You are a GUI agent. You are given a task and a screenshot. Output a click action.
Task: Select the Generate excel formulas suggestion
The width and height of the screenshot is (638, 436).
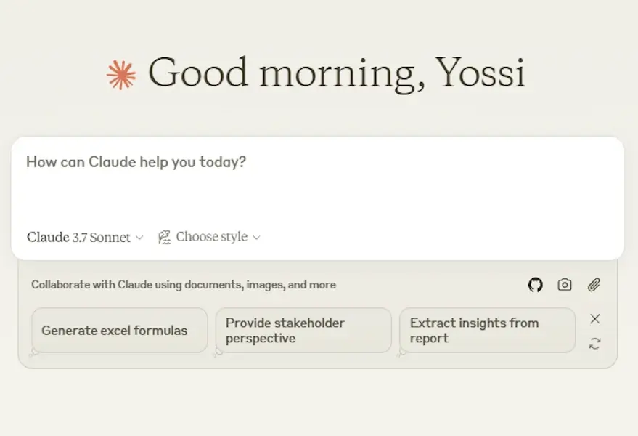point(120,331)
